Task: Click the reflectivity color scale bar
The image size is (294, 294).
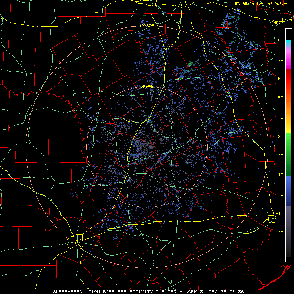Action: click(x=288, y=145)
